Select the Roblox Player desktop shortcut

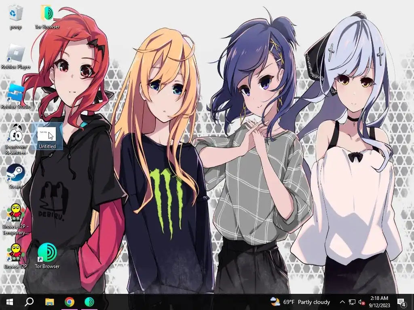(x=16, y=57)
